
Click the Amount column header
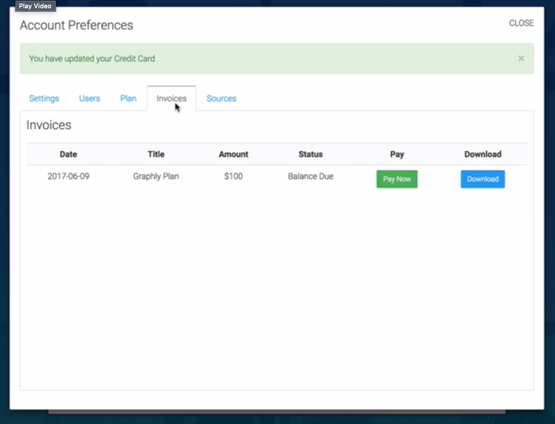pos(233,154)
